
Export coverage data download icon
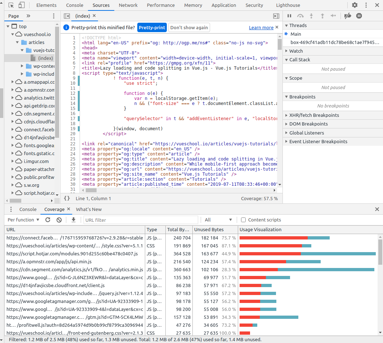[74, 220]
